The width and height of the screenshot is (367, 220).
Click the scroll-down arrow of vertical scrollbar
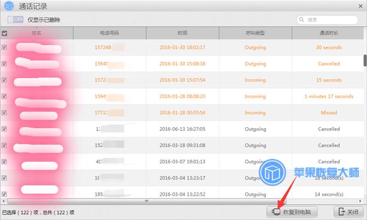[x=364, y=196]
